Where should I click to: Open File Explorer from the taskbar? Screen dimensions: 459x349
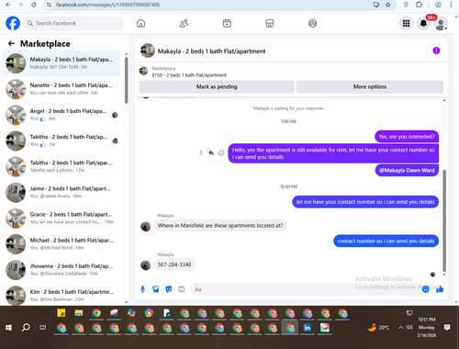[79, 313]
